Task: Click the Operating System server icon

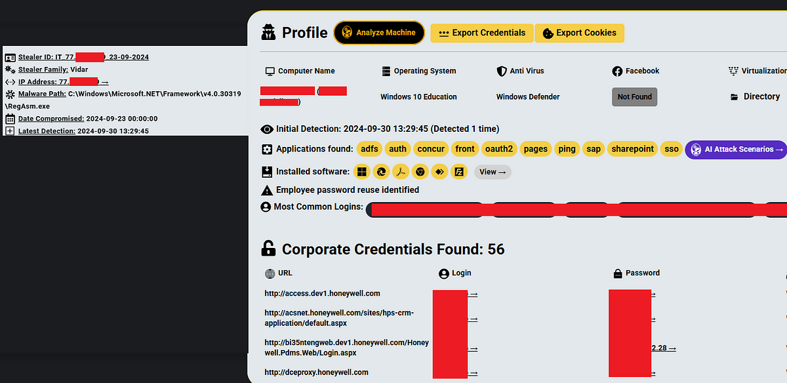Action: coord(386,71)
